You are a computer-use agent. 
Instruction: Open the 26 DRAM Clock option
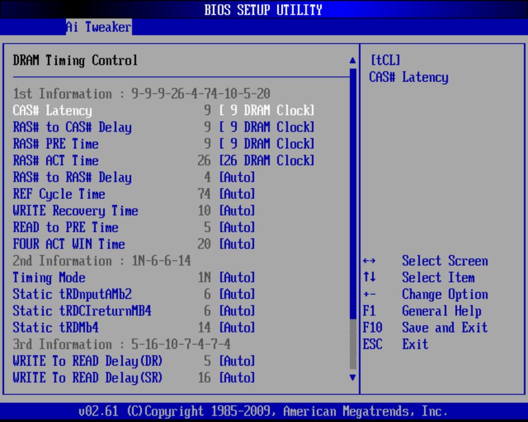pos(267,161)
